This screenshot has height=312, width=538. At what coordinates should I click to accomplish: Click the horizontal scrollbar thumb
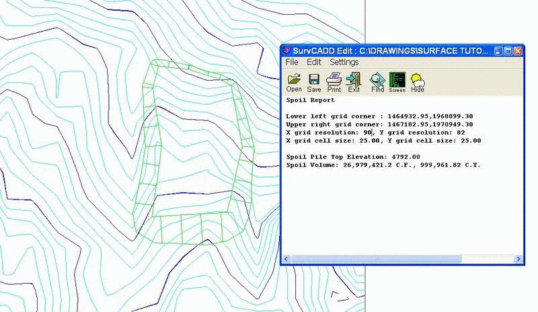(376, 259)
